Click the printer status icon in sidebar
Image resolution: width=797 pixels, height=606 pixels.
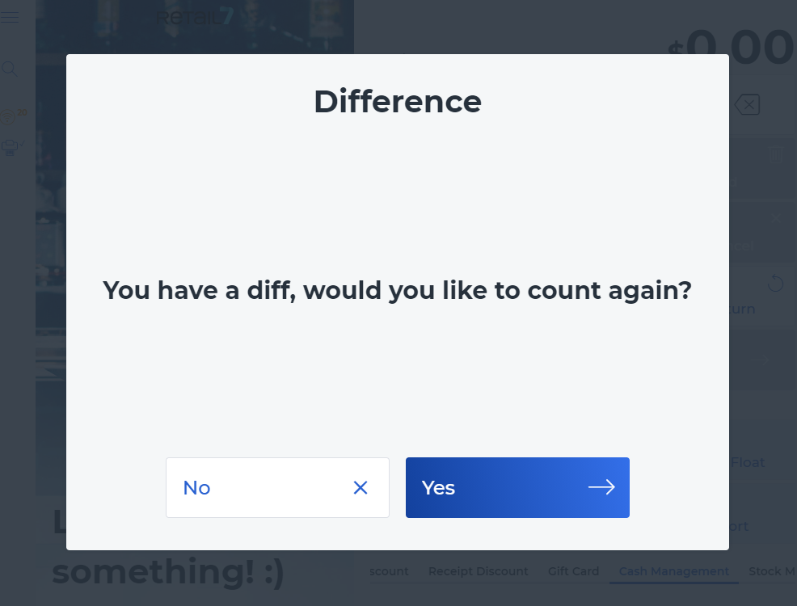(10, 148)
